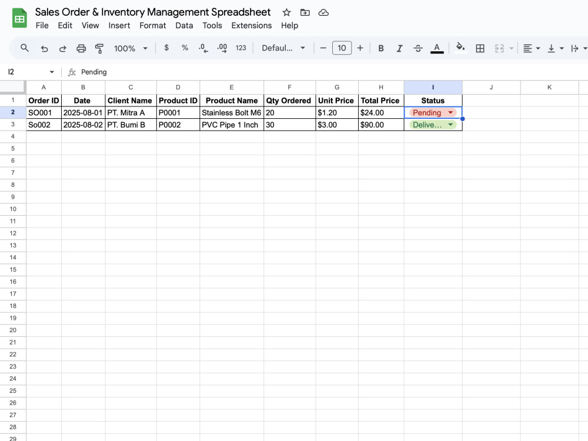Select the PVC Pipe 1 Inch cell
This screenshot has width=588, height=441.
tap(232, 125)
